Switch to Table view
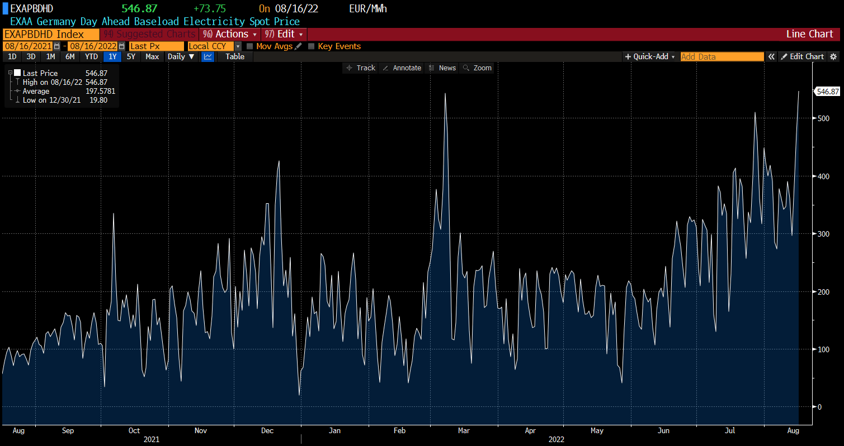The width and height of the screenshot is (844, 446). click(235, 56)
